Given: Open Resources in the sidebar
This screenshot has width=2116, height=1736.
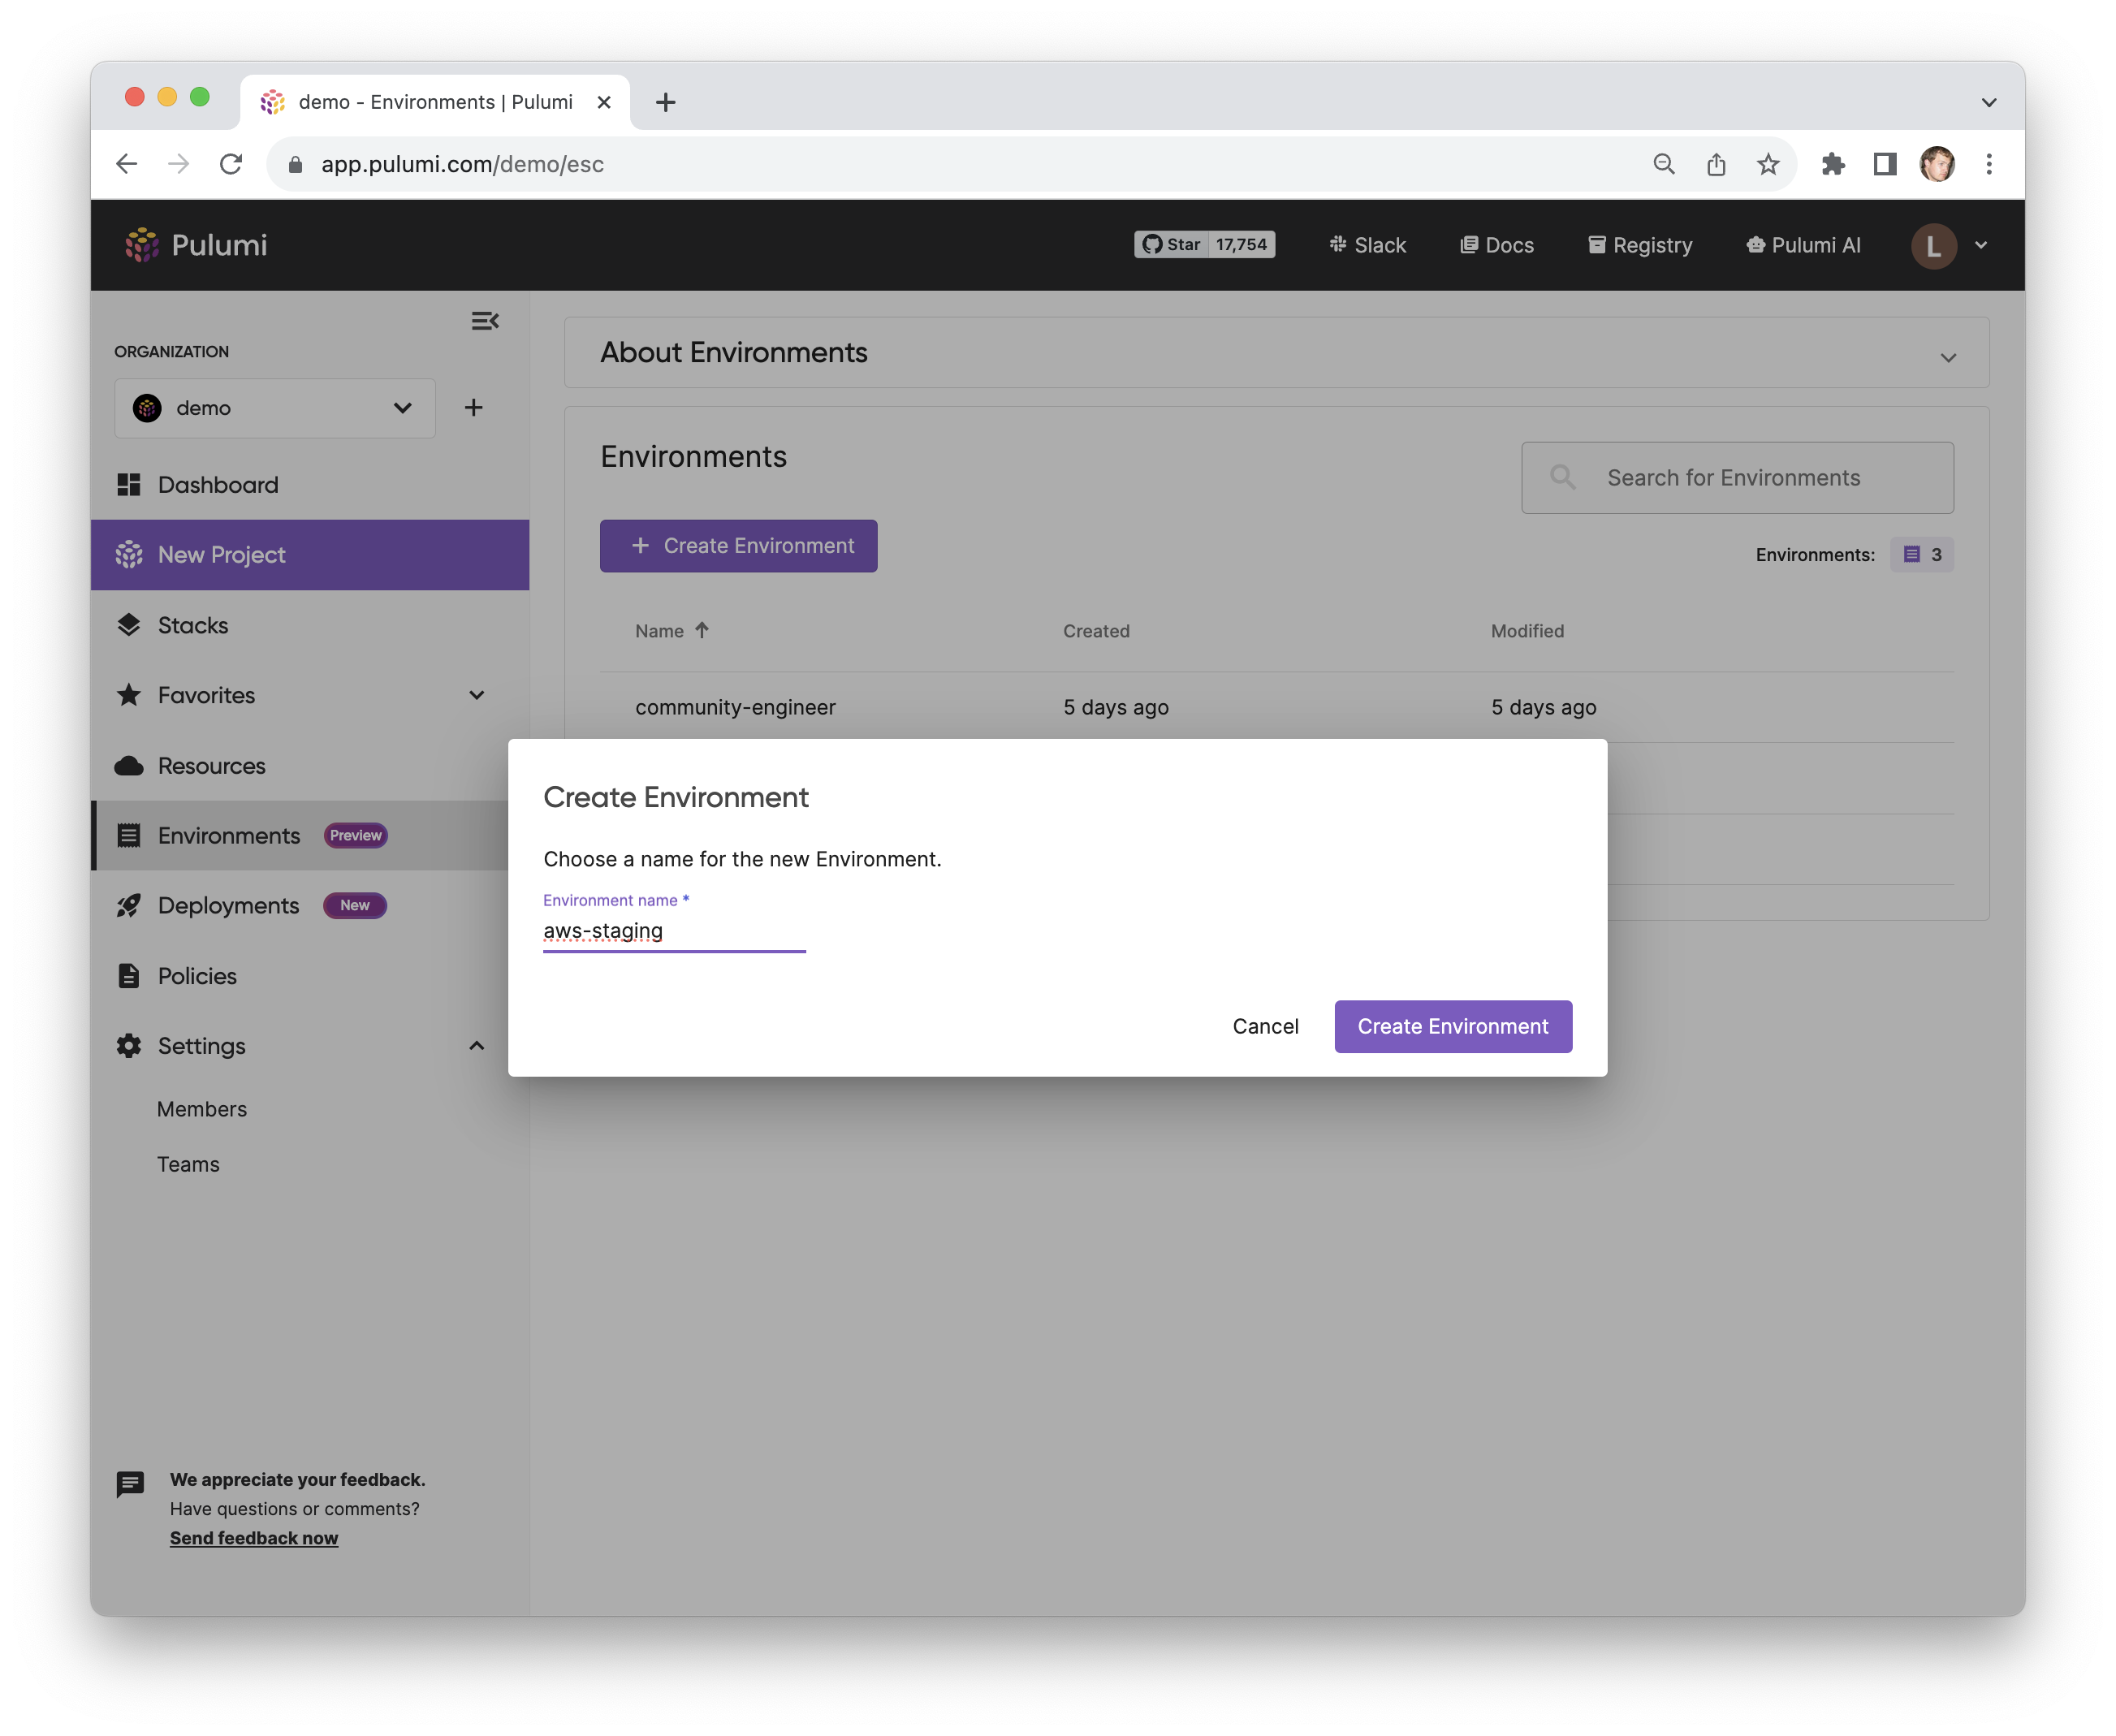Looking at the screenshot, I should coord(310,766).
